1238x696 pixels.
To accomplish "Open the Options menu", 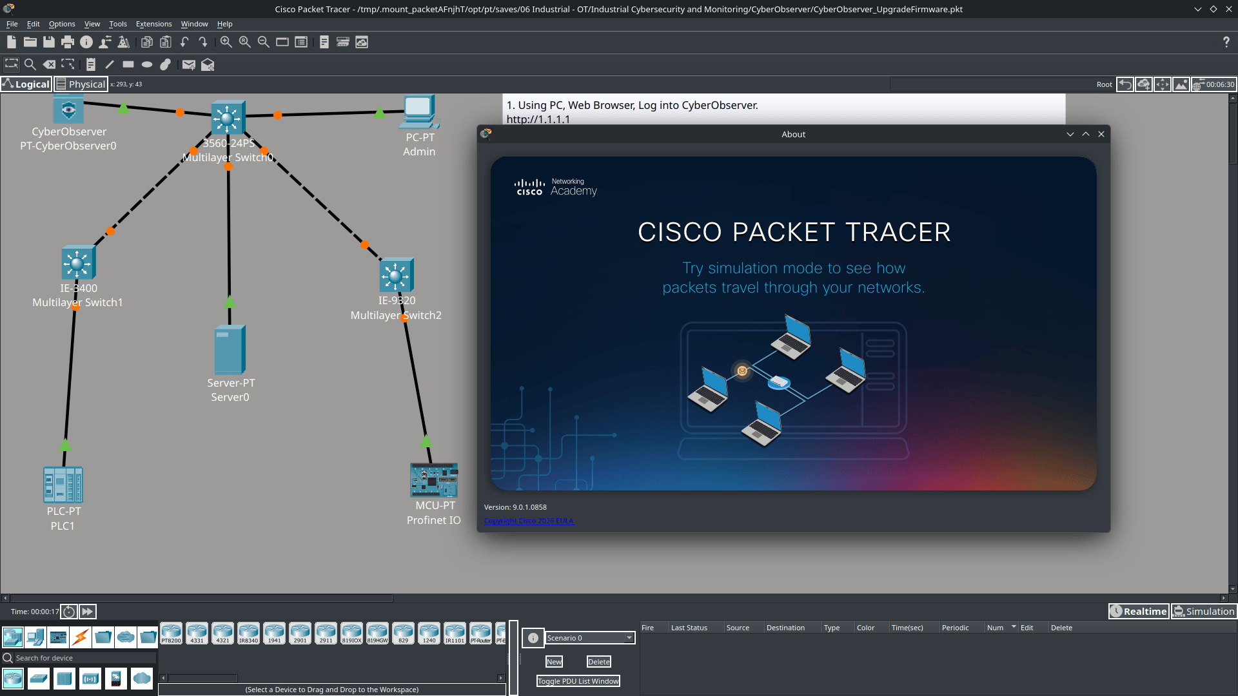I will pyautogui.click(x=62, y=24).
